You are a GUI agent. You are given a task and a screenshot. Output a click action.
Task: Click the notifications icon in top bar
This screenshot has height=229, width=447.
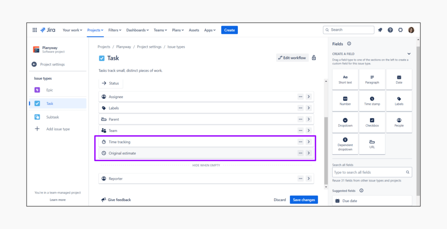coord(380,30)
